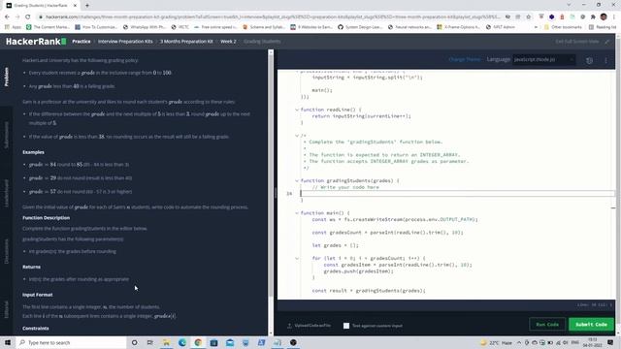
Task: Enable Test against custom input checkbox
Action: tap(346, 326)
